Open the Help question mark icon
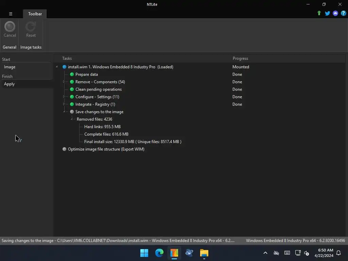Image resolution: width=348 pixels, height=261 pixels. click(343, 13)
